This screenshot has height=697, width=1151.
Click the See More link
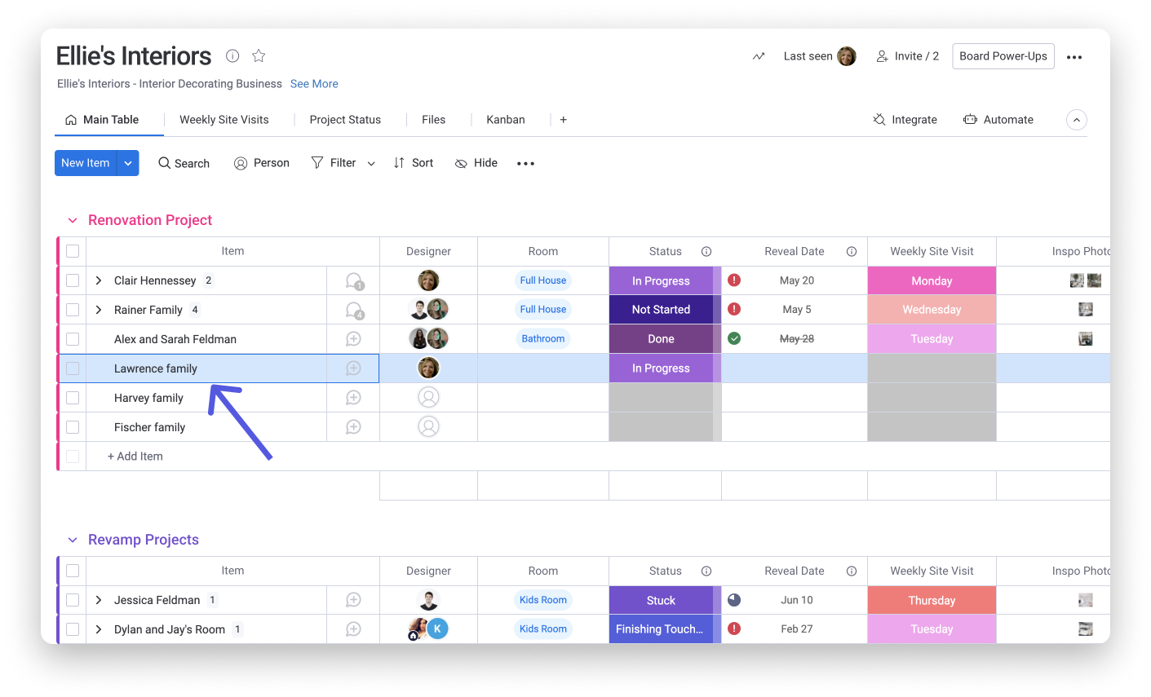point(314,84)
